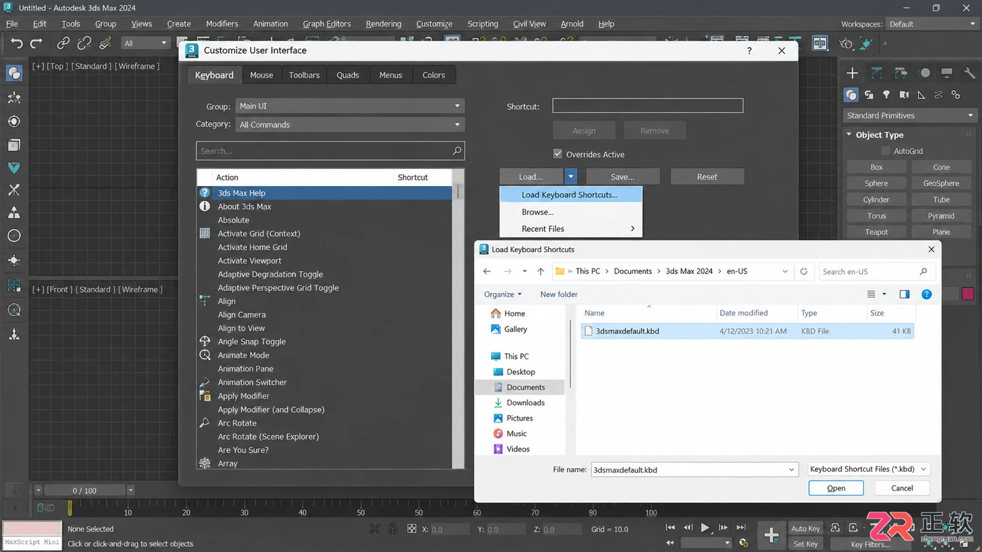Click Cancel in the Load Keyboard Shortcuts dialog

click(x=902, y=488)
